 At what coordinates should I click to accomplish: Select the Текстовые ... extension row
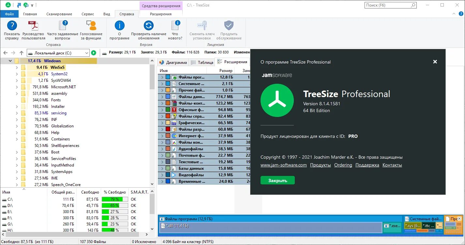click(x=204, y=162)
